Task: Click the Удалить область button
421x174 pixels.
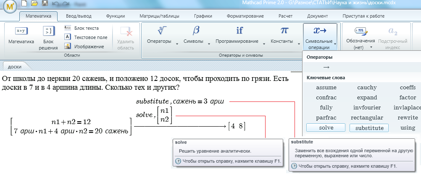Action: (125, 38)
